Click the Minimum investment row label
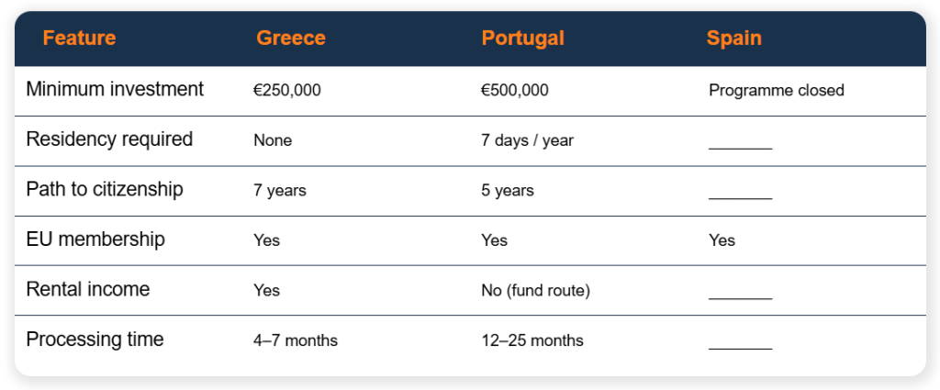 [115, 89]
